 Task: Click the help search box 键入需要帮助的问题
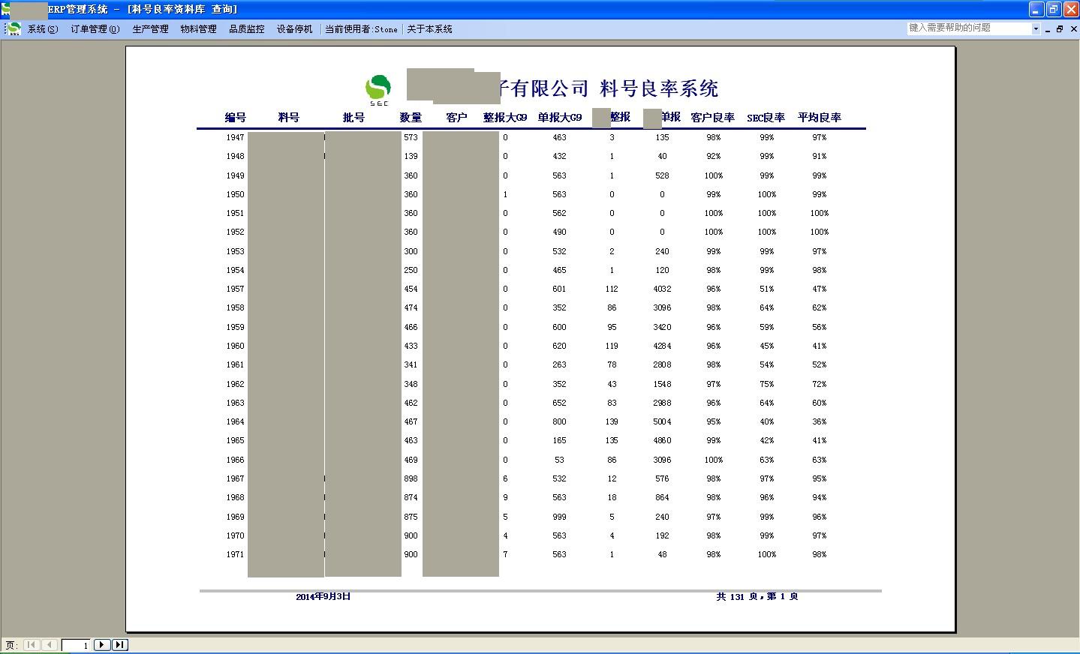(968, 28)
